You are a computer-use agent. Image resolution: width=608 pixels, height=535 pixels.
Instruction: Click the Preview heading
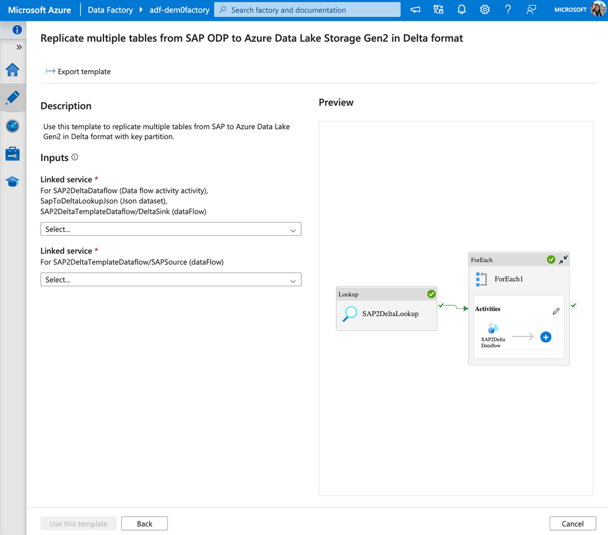point(336,102)
